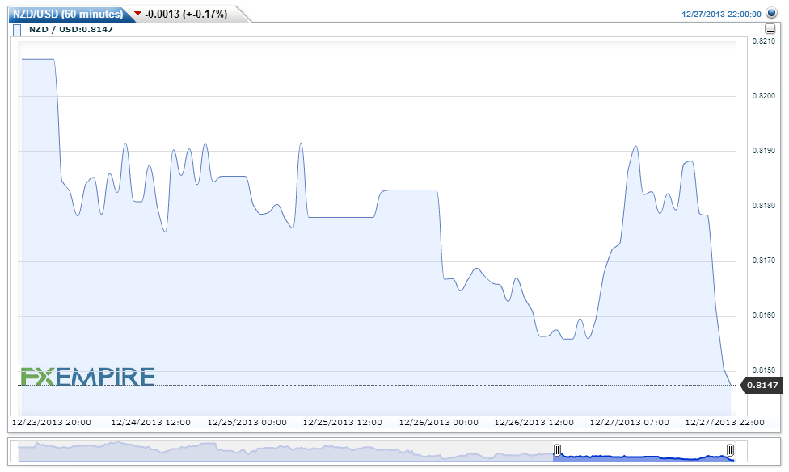Toggle the NZD / USD series legend box
Viewport: 789px width, 472px height.
pyautogui.click(x=17, y=30)
